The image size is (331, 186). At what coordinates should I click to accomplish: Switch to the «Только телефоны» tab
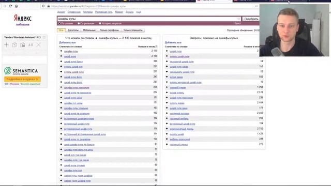tap(109, 30)
